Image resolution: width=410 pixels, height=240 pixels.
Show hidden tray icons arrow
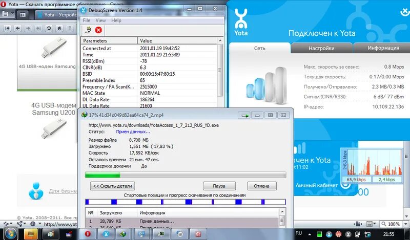coord(310,234)
